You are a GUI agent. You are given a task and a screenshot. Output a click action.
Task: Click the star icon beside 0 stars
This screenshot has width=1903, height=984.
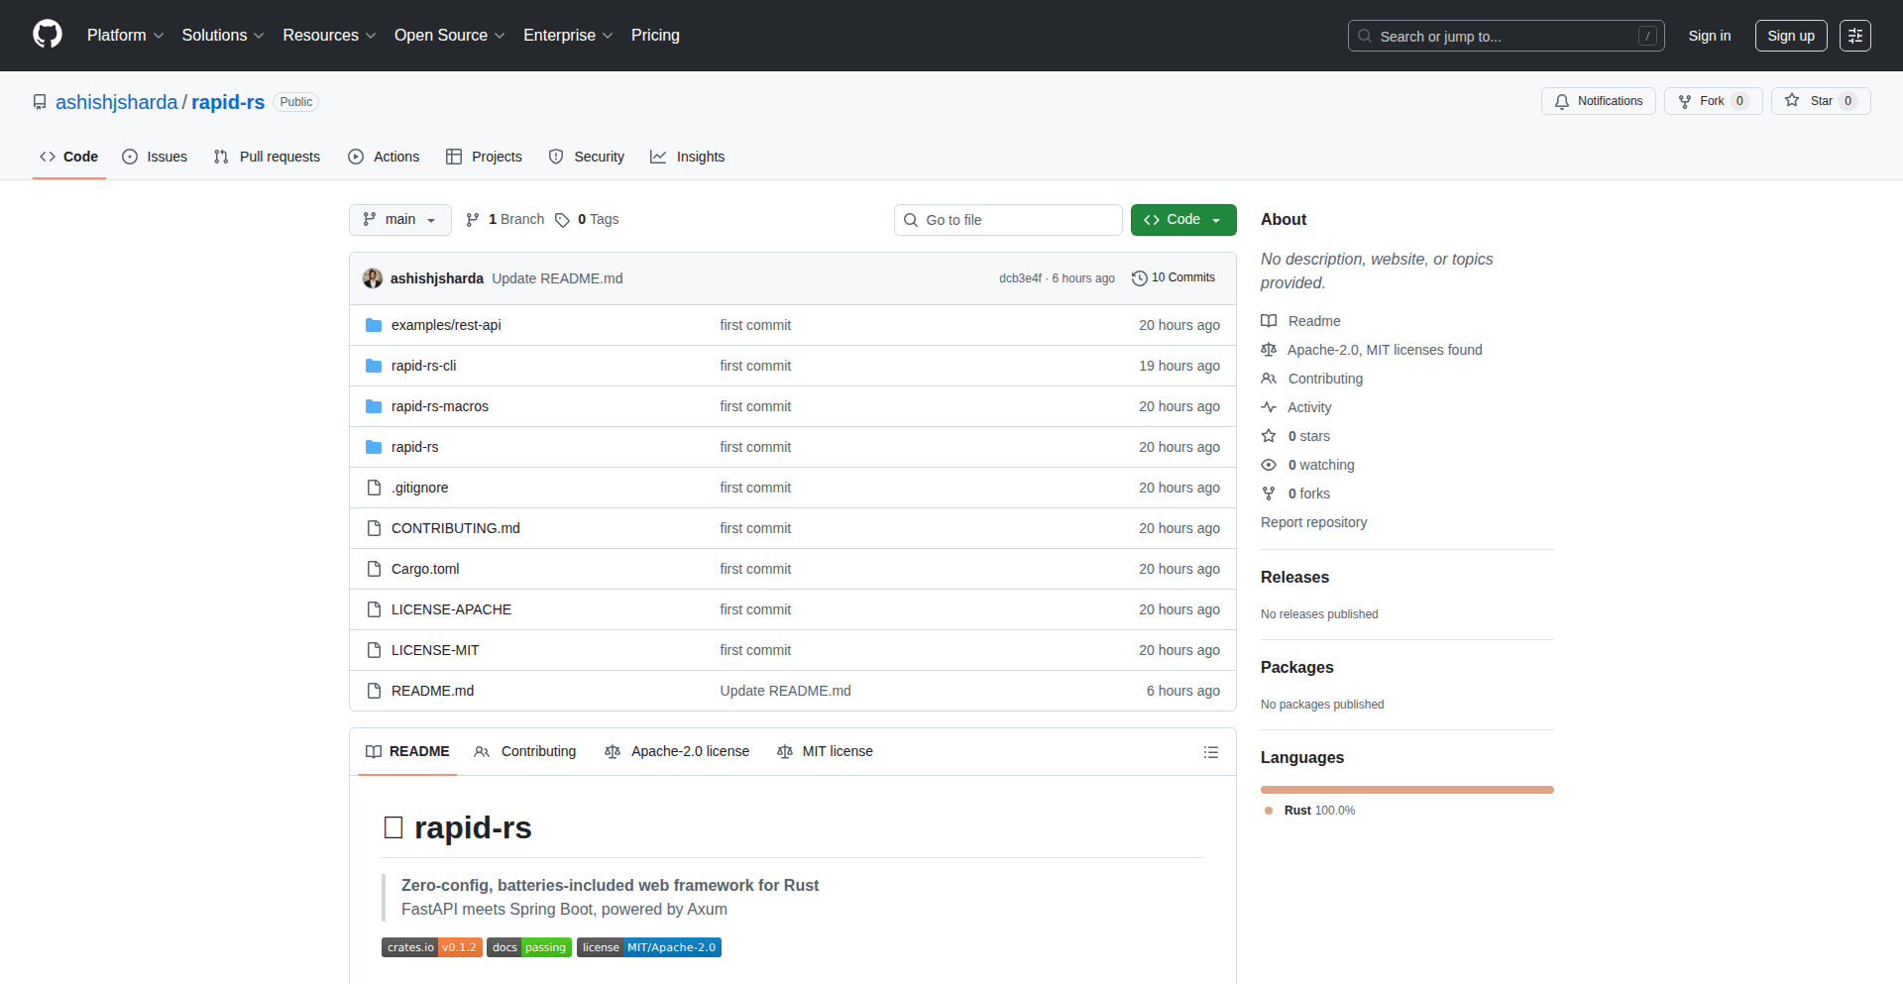tap(1269, 436)
